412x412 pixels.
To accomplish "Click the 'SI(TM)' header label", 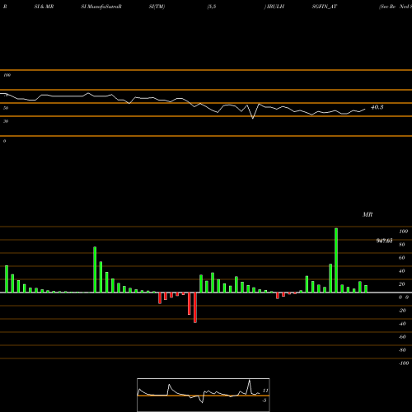I will (157, 7).
